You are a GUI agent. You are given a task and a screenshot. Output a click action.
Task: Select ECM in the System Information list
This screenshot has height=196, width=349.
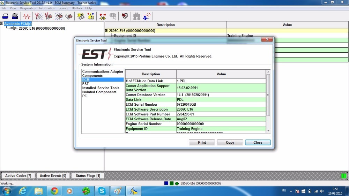[x=103, y=80]
